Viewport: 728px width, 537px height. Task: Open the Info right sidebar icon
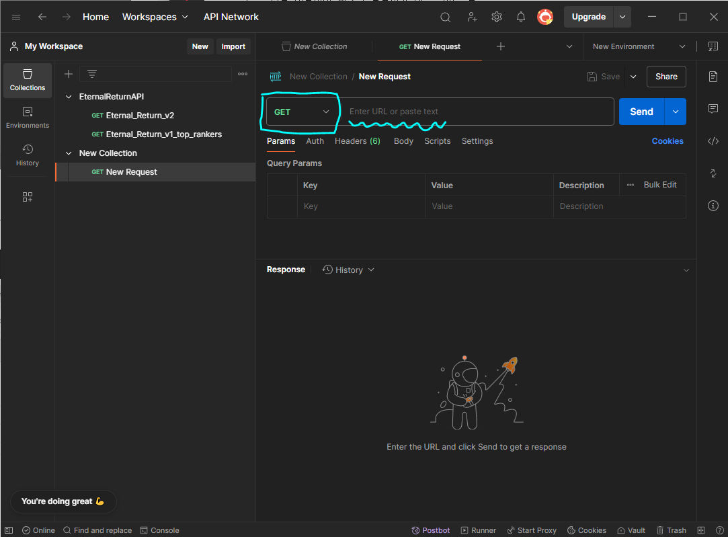pos(713,206)
